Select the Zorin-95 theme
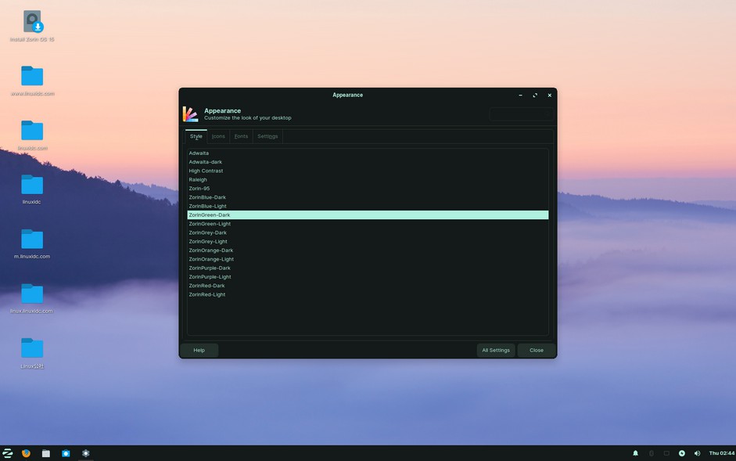The image size is (736, 461). tap(368, 189)
